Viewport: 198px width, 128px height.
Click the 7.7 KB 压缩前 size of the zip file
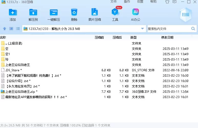click(x=106, y=91)
